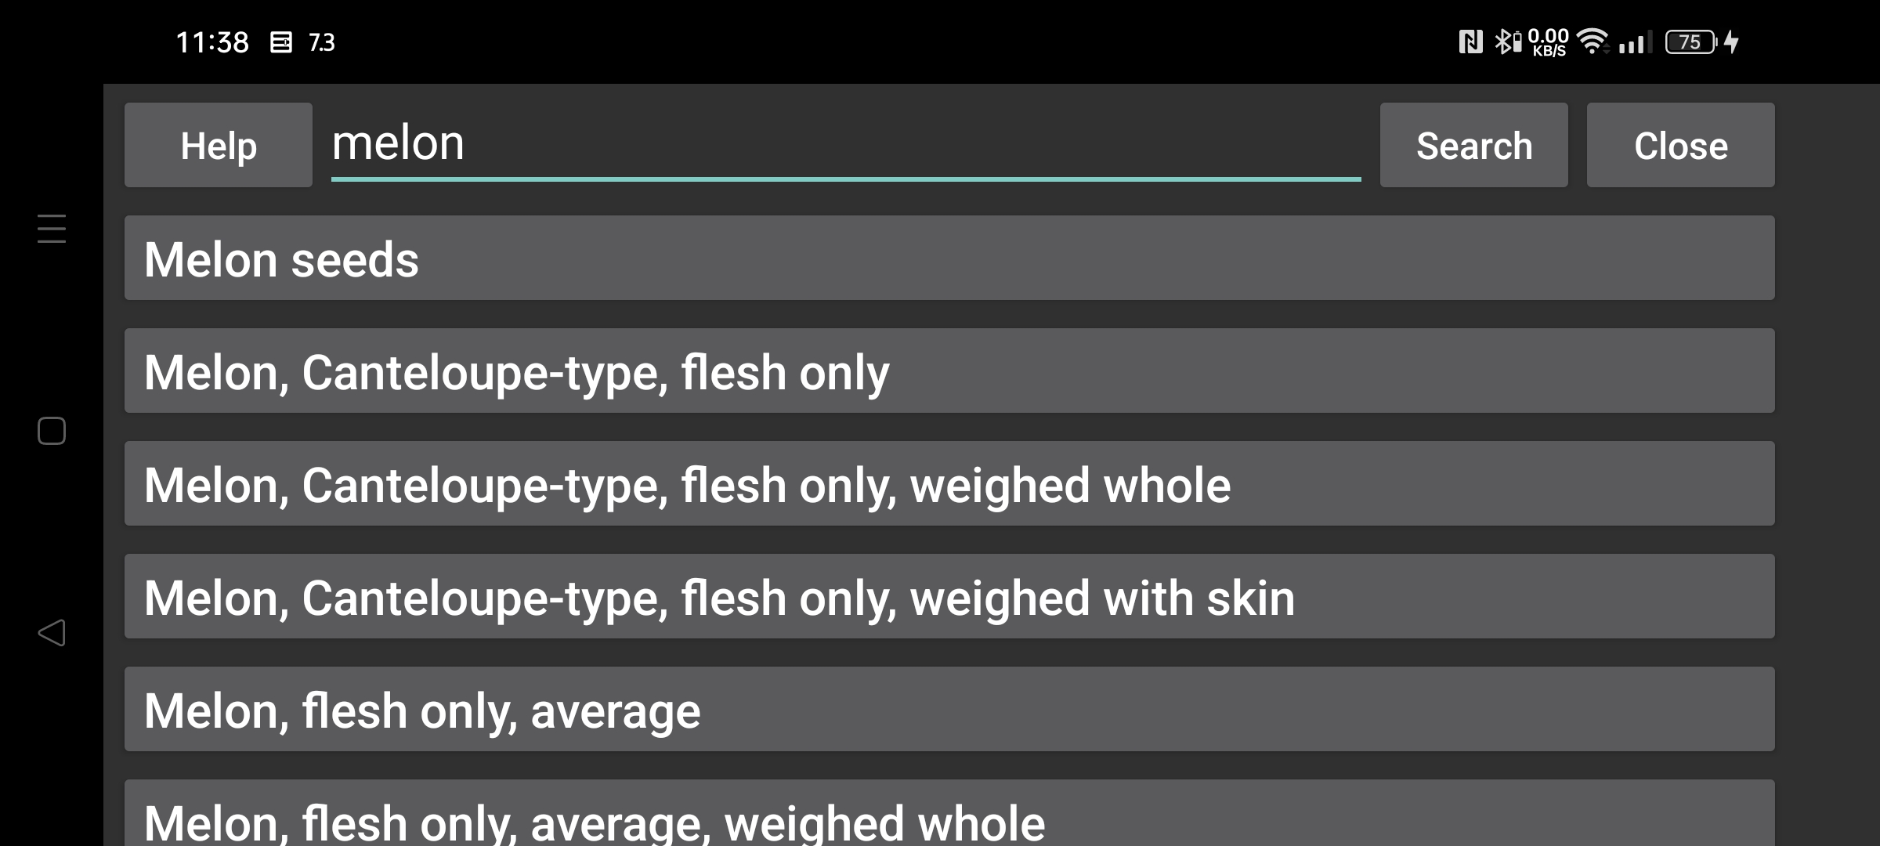The image size is (1880, 846).
Task: Tap the NFC status icon
Action: coord(1471,42)
